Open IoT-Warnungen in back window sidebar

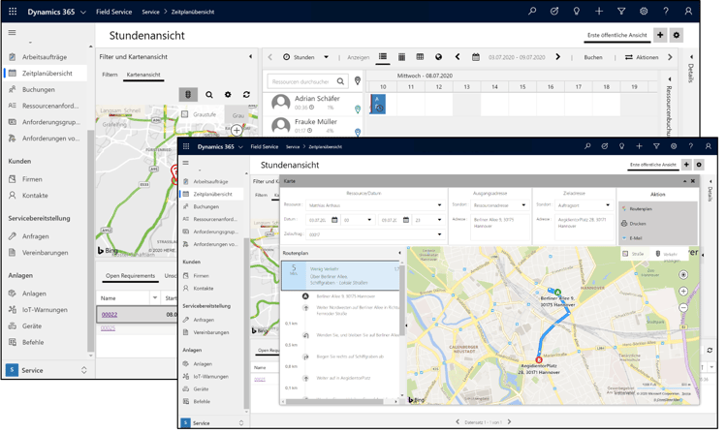click(x=45, y=309)
